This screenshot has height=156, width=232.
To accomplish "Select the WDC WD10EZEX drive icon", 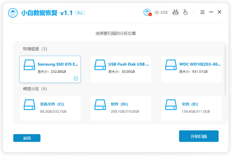I will coord(171,65).
